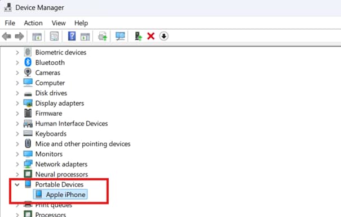Click the blue Help question-mark icon

pos(72,36)
